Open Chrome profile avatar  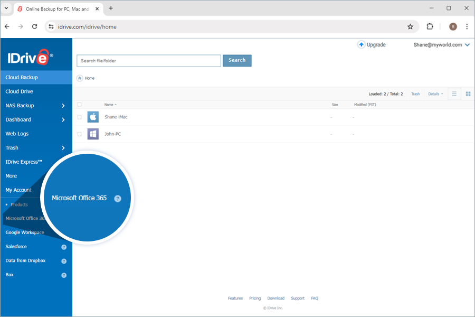tap(453, 27)
